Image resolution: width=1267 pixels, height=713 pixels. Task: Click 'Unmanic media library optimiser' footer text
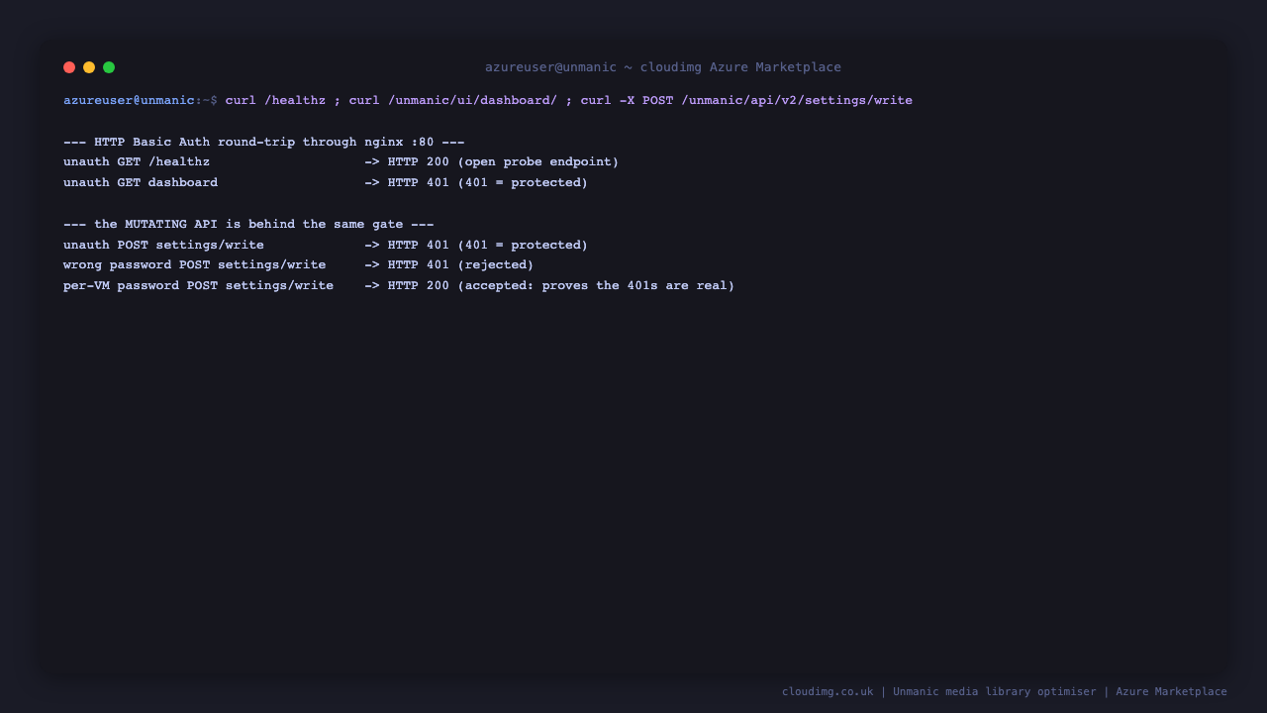(995, 691)
